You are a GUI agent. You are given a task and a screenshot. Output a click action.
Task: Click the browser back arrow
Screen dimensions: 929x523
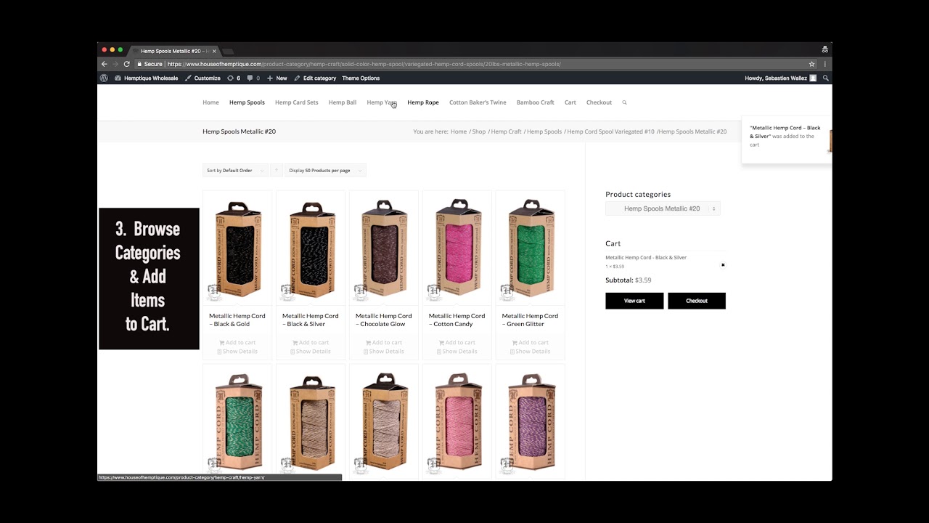pos(104,64)
